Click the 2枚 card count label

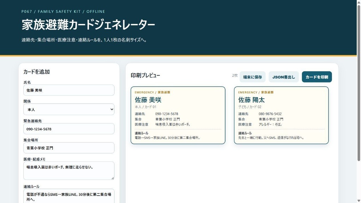pos(235,75)
